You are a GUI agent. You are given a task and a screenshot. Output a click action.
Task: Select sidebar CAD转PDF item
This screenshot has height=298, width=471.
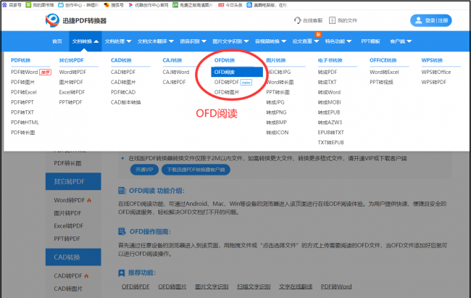point(68,276)
